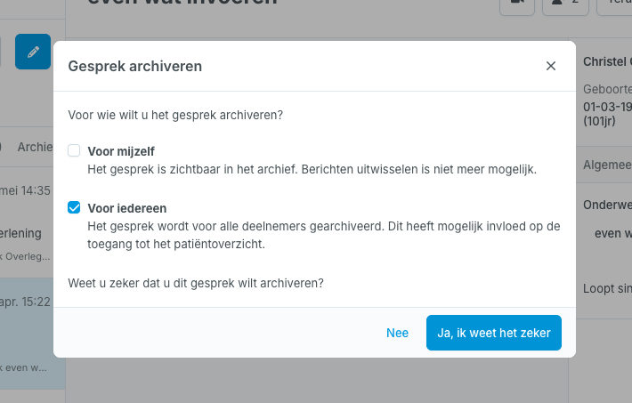Click patient name Christel in side panel
632x403 pixels.
point(607,61)
